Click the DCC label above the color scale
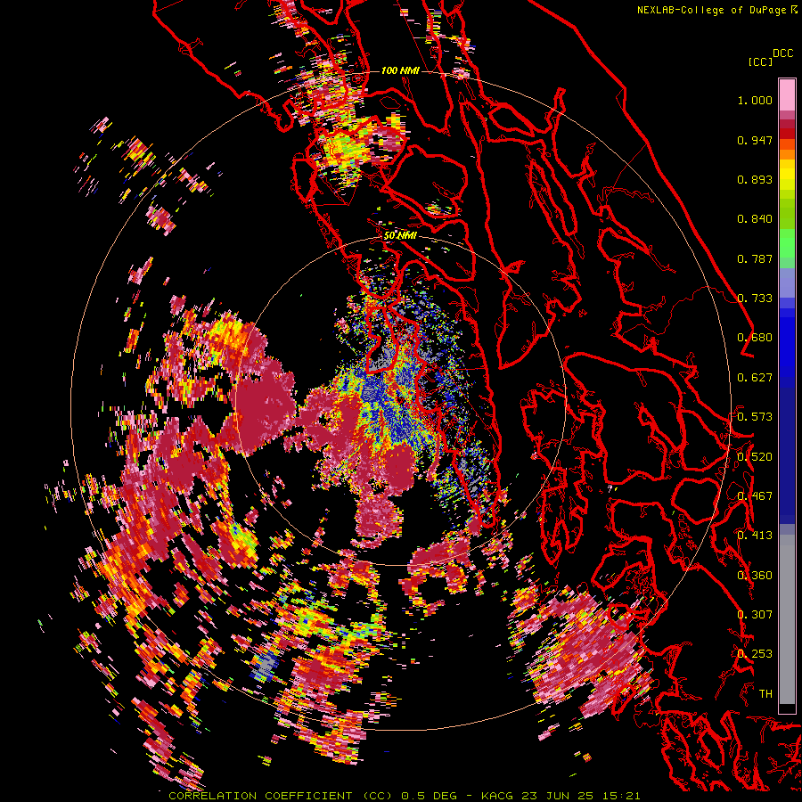802x802 pixels. pos(783,53)
